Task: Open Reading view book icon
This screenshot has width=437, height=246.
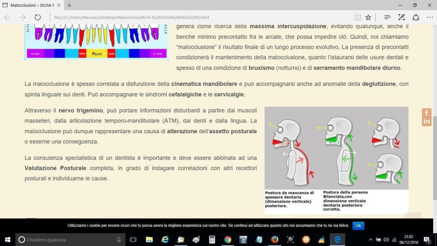Action: [358, 18]
